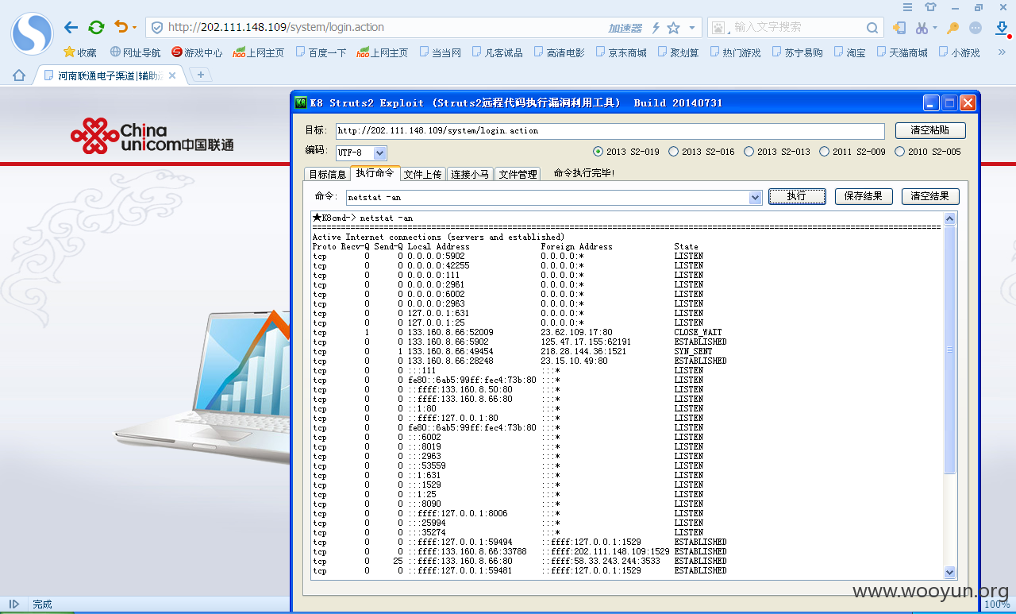Bookmark this page with the star icon
The width and height of the screenshot is (1016, 614).
[x=673, y=28]
